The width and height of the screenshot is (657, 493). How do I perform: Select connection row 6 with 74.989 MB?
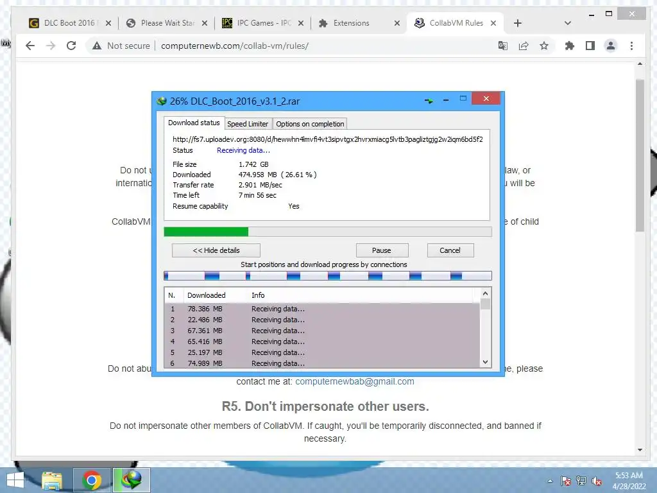point(322,363)
